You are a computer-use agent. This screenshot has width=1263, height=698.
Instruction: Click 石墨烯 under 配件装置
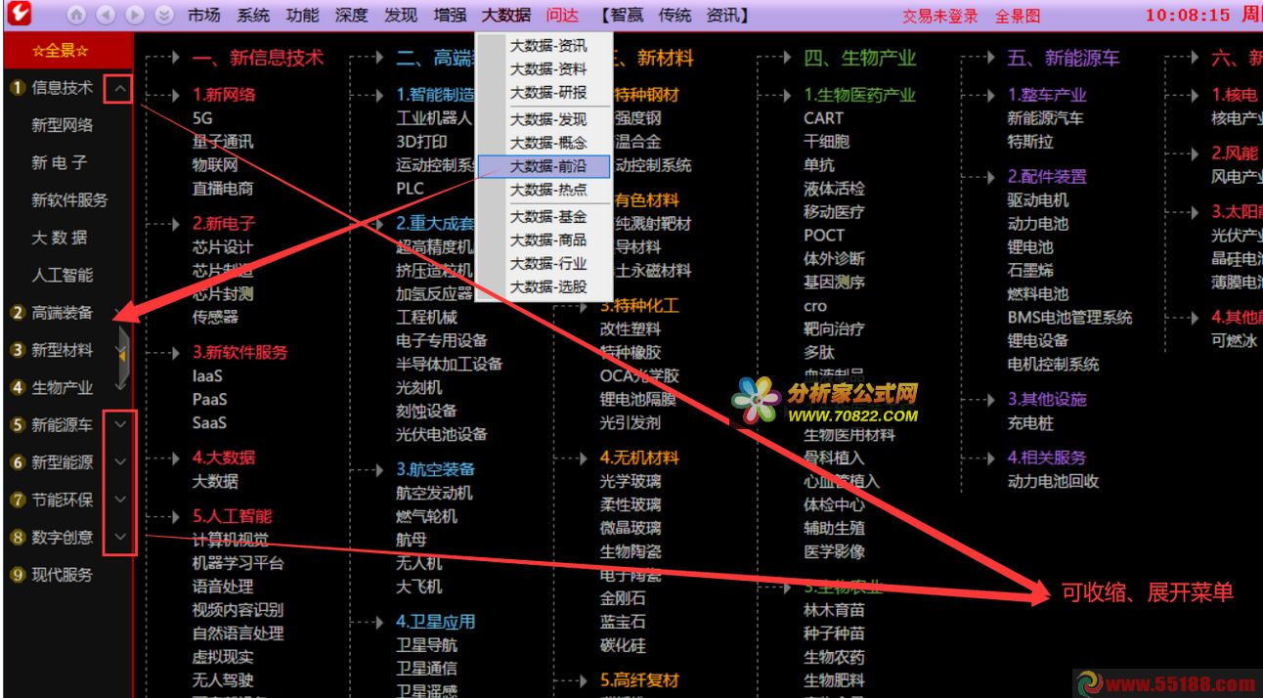click(1030, 271)
